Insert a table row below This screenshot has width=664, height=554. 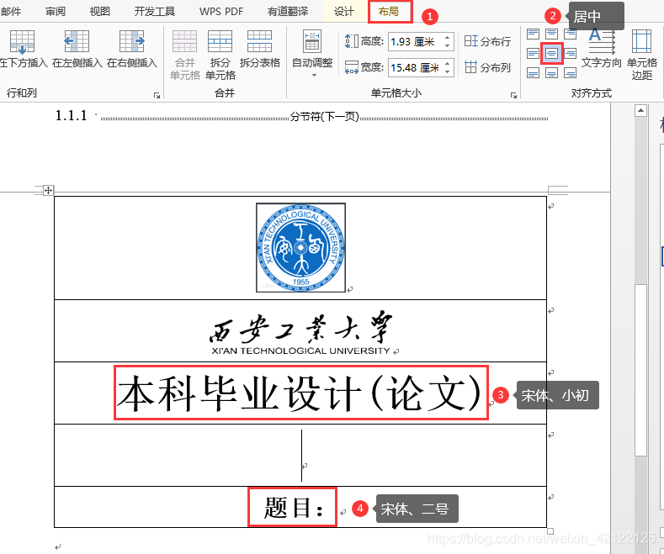coord(24,49)
